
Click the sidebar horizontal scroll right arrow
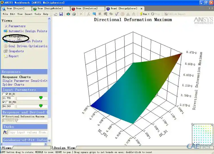point(46,144)
